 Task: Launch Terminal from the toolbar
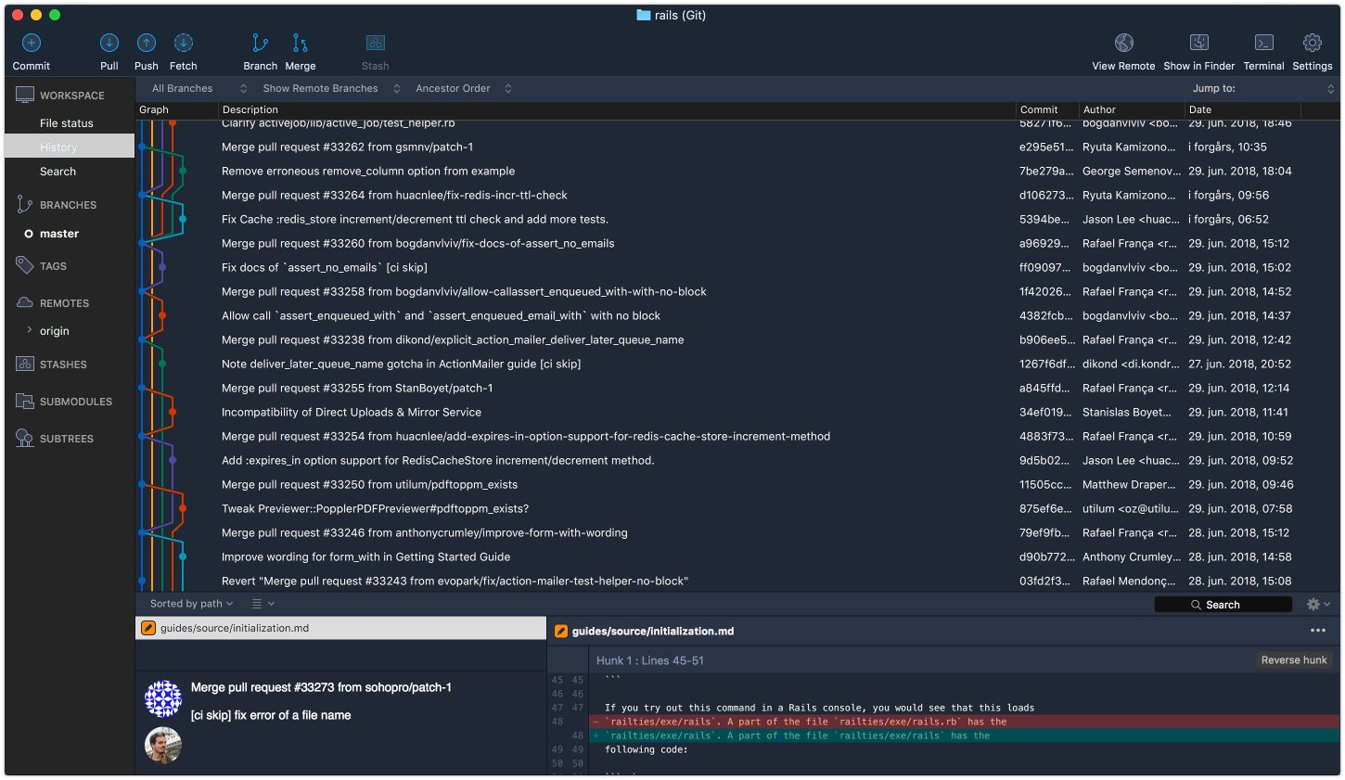click(x=1264, y=43)
